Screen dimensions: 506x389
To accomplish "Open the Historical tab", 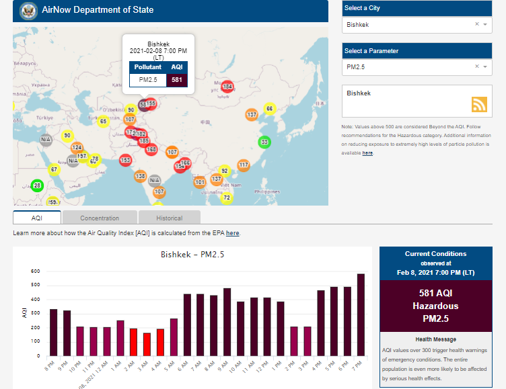I will coord(169,218).
